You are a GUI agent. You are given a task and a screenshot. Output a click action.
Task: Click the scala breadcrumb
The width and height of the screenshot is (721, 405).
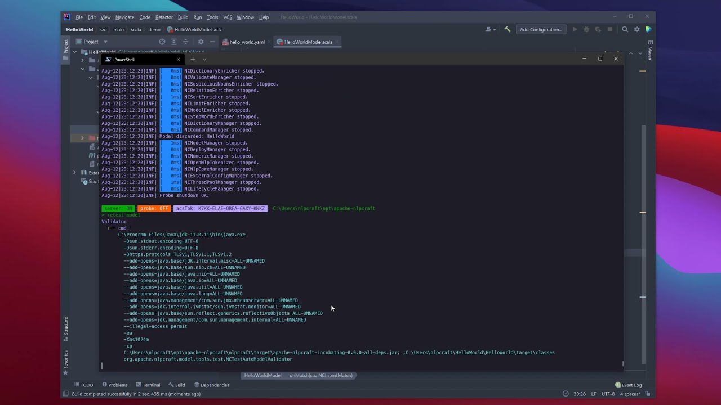(136, 30)
